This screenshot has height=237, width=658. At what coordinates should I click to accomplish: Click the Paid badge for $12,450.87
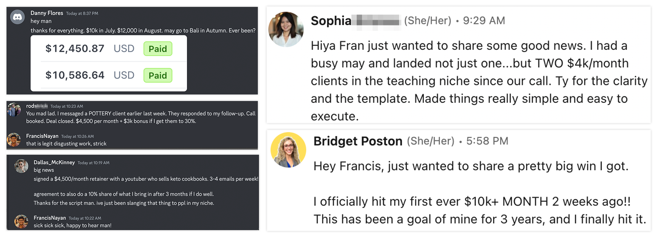click(158, 49)
